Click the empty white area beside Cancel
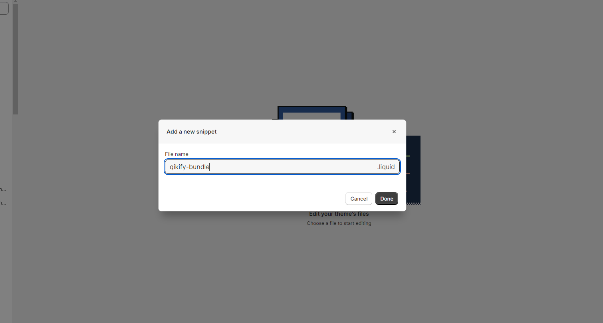Image resolution: width=603 pixels, height=323 pixels. tap(252, 199)
